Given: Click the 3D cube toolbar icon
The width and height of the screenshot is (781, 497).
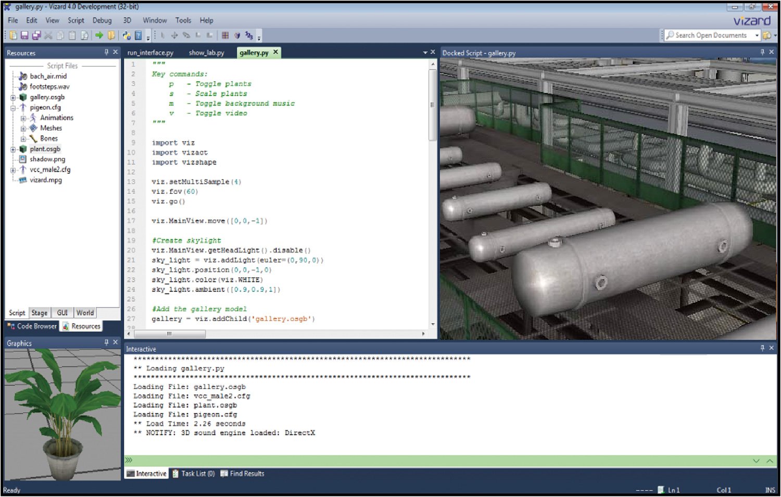Looking at the screenshot, I should (x=237, y=35).
